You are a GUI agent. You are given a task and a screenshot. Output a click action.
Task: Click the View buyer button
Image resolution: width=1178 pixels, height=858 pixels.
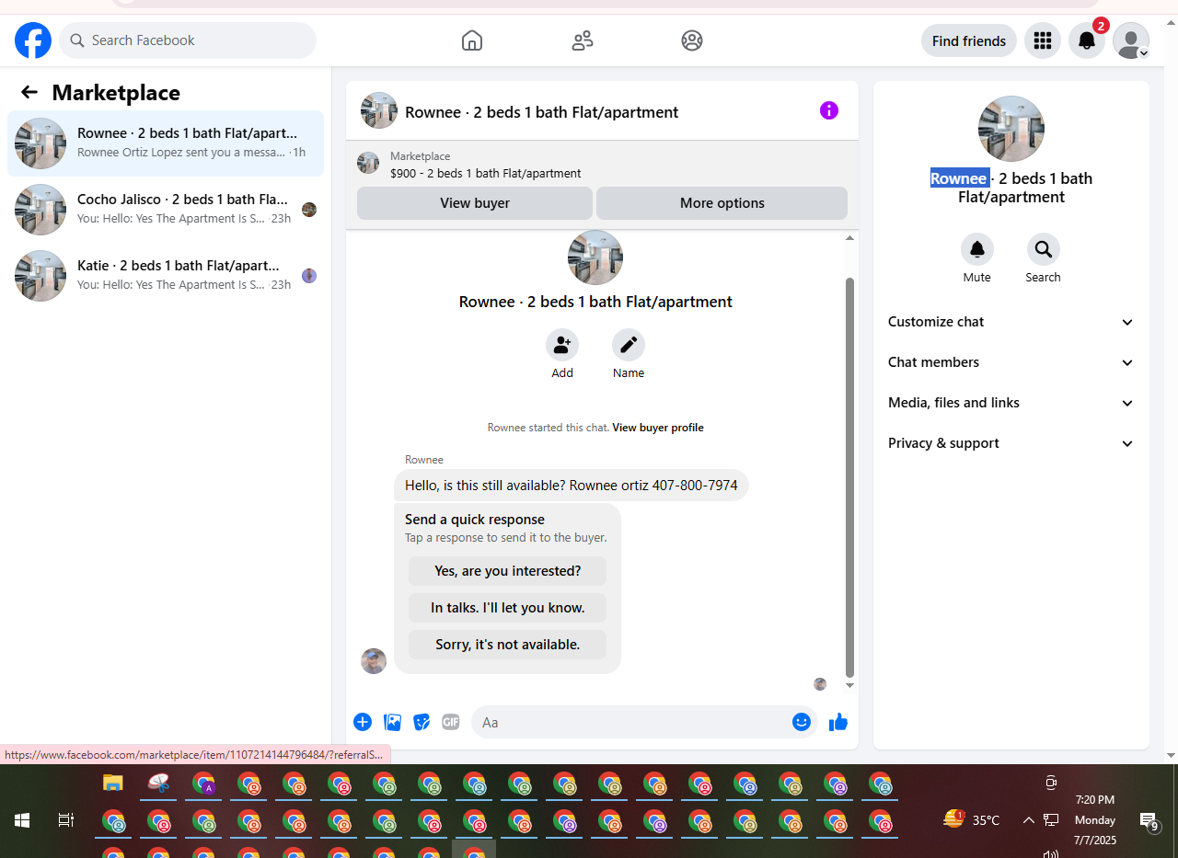(x=475, y=203)
